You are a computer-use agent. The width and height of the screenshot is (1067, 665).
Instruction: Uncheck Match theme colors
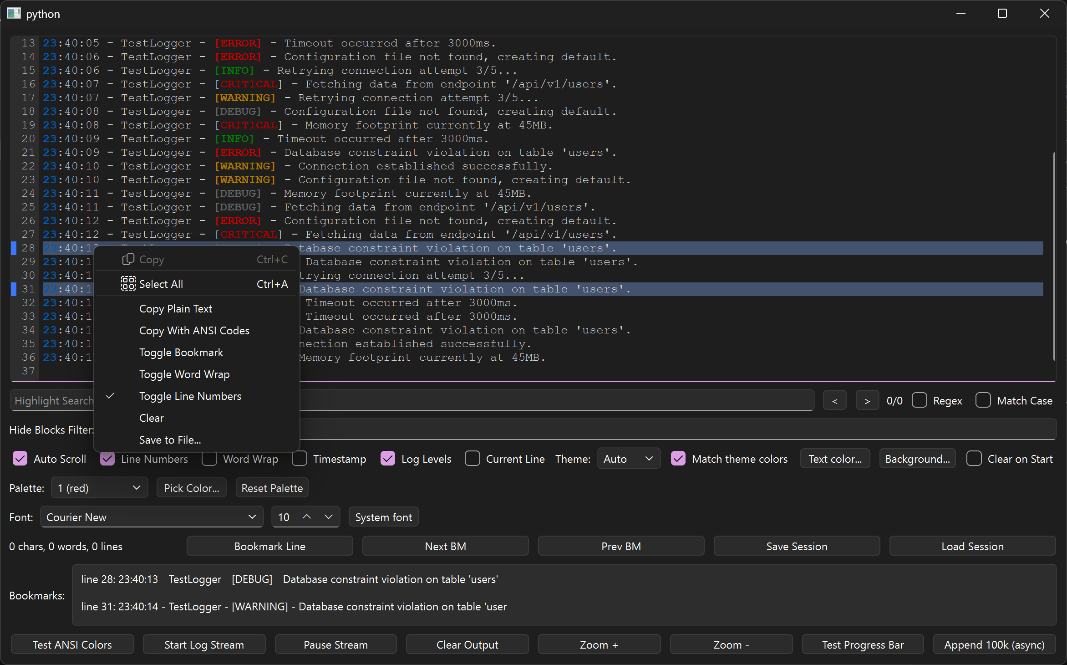point(678,459)
